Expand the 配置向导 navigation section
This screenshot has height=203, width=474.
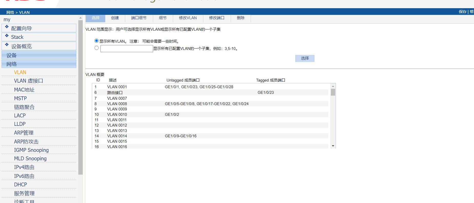[x=39, y=28]
